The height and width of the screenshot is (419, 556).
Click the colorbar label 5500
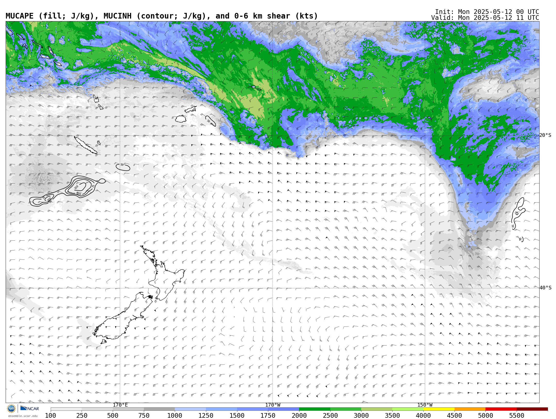point(517,416)
